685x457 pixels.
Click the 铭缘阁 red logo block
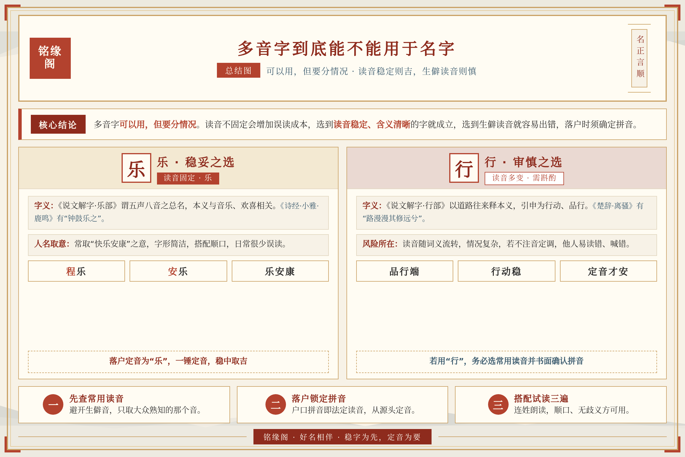point(50,58)
